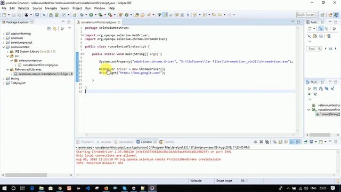Expand the Testproject node
341x192 pixels.
[x=4, y=83]
